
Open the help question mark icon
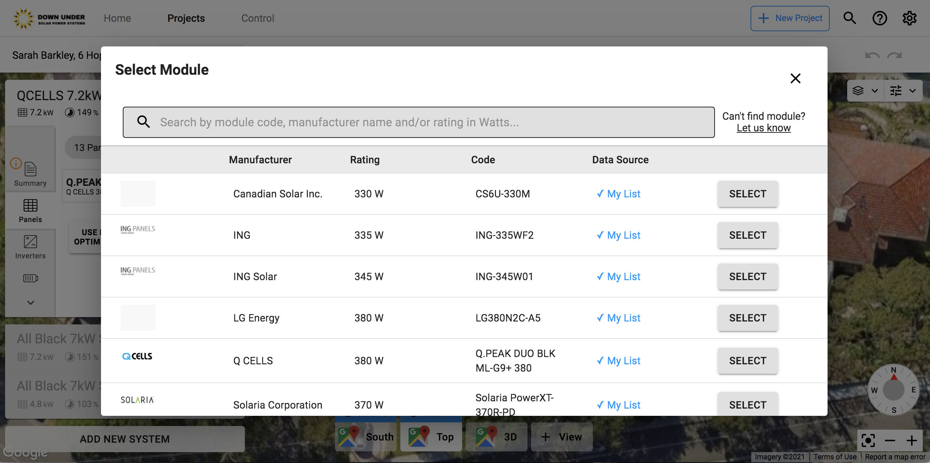(x=880, y=18)
